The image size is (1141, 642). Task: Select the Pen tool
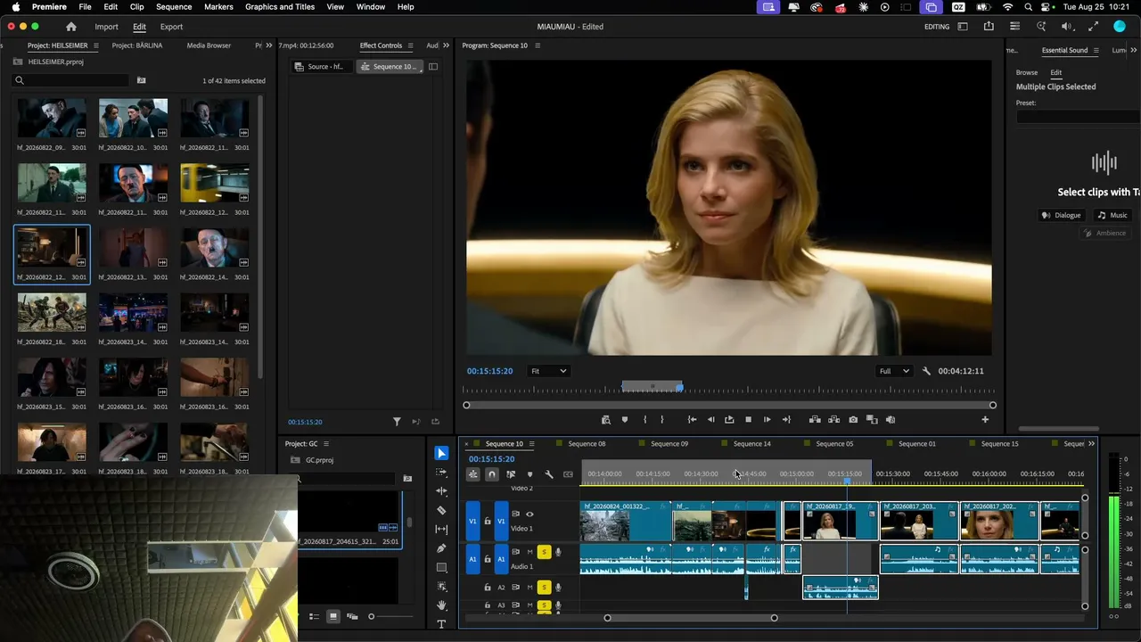[441, 548]
